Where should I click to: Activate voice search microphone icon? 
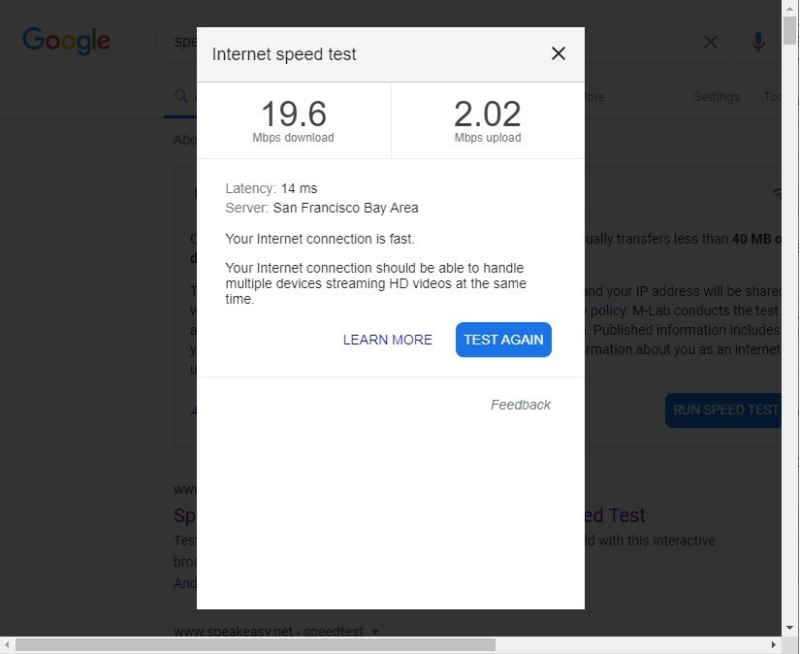coord(758,42)
